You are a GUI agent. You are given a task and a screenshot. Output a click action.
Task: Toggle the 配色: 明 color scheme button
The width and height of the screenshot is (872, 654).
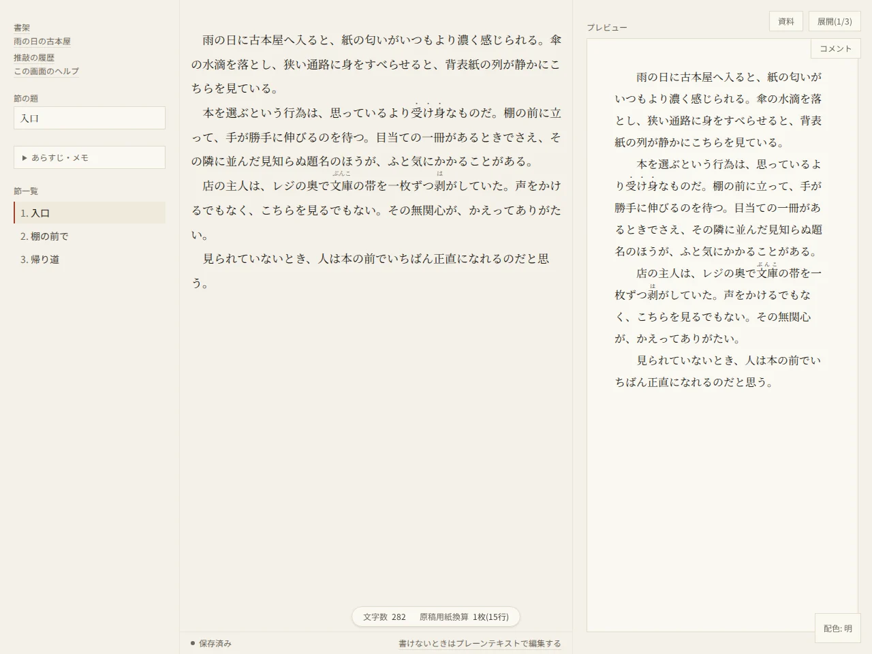pos(838,628)
